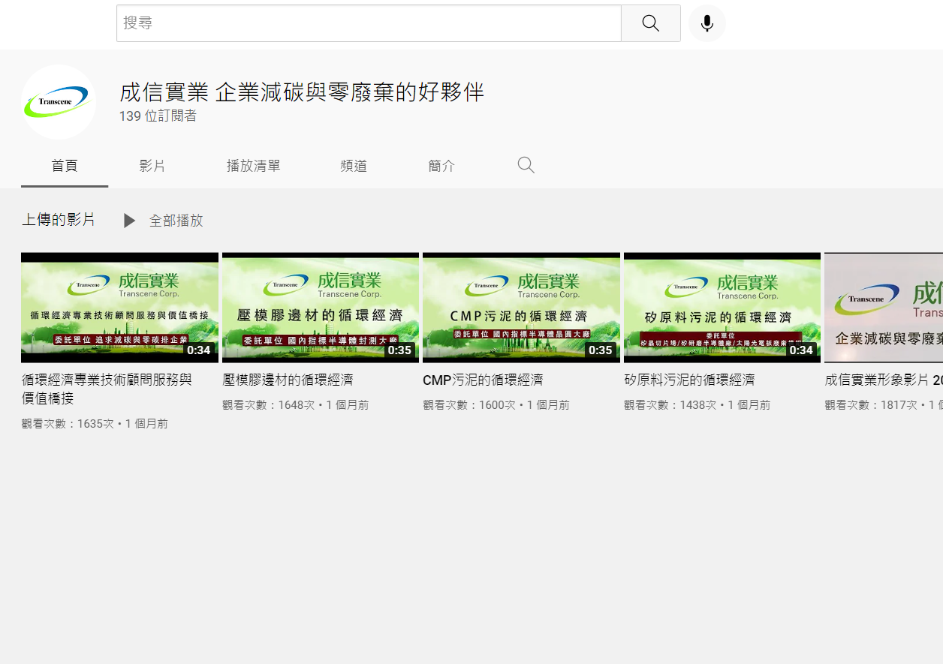Open the 上傳的影片 section heading
The image size is (943, 664).
[x=59, y=220]
